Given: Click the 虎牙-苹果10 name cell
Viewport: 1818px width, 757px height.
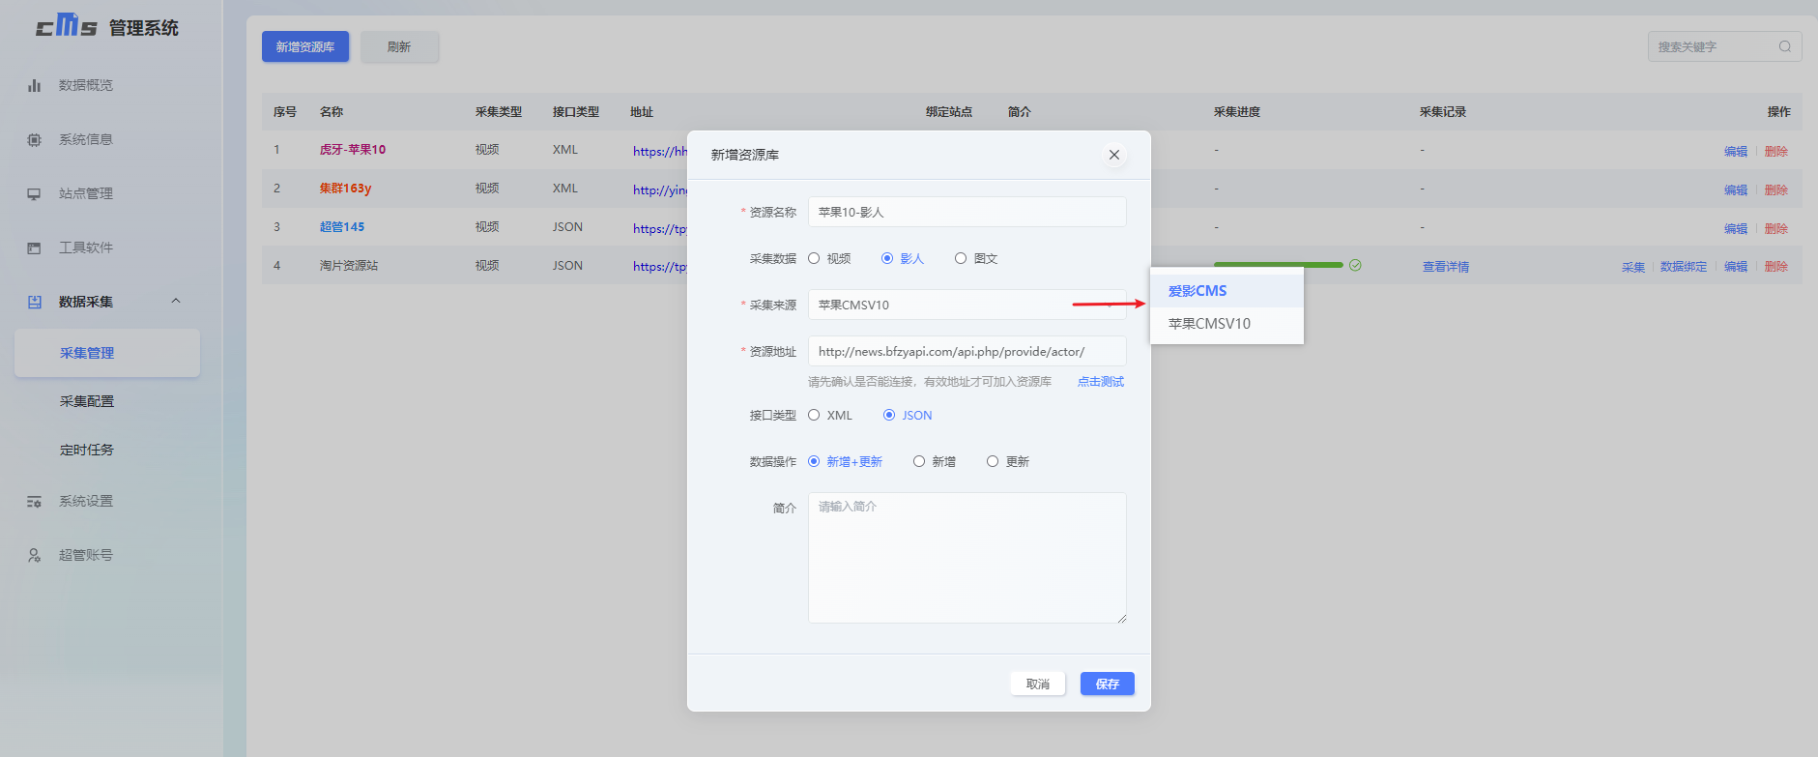Looking at the screenshot, I should (x=353, y=150).
